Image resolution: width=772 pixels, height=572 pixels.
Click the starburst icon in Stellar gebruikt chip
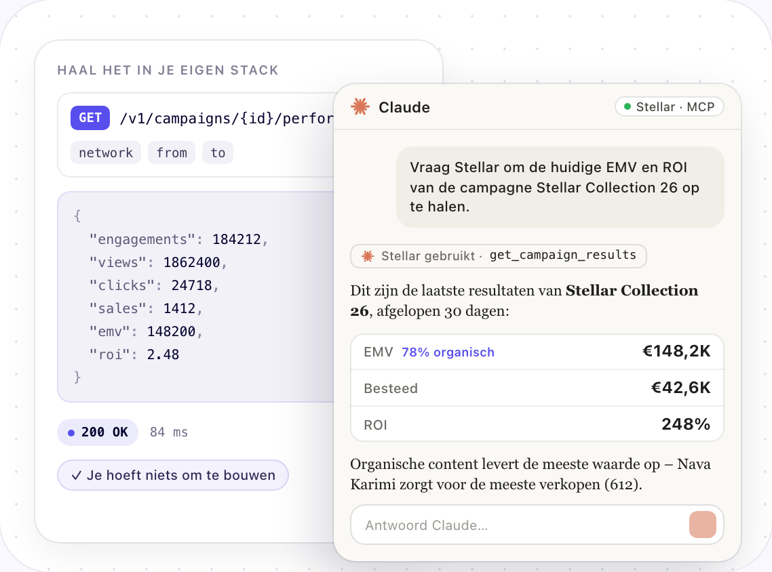(x=368, y=256)
